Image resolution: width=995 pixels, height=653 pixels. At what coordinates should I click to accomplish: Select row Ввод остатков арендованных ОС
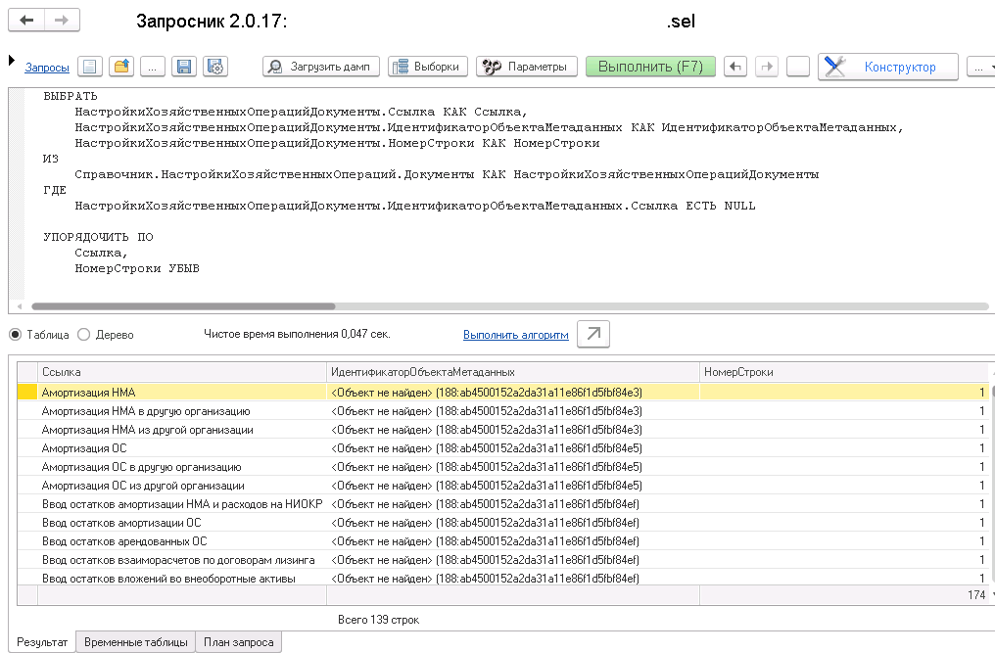tap(504, 541)
